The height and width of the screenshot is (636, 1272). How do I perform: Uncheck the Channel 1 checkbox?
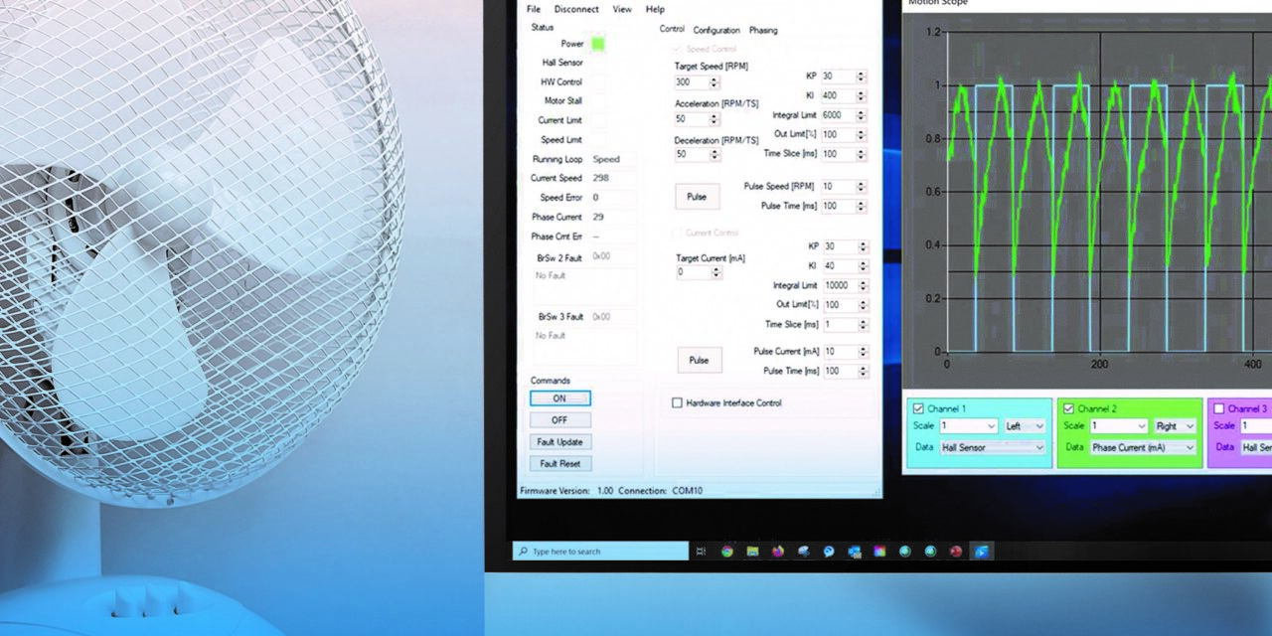click(x=917, y=408)
